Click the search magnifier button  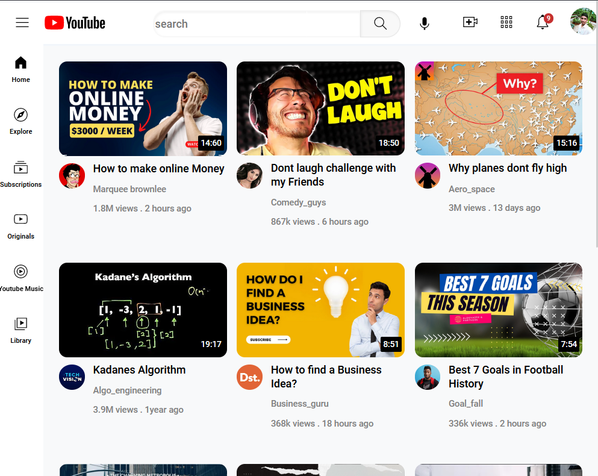click(x=380, y=23)
